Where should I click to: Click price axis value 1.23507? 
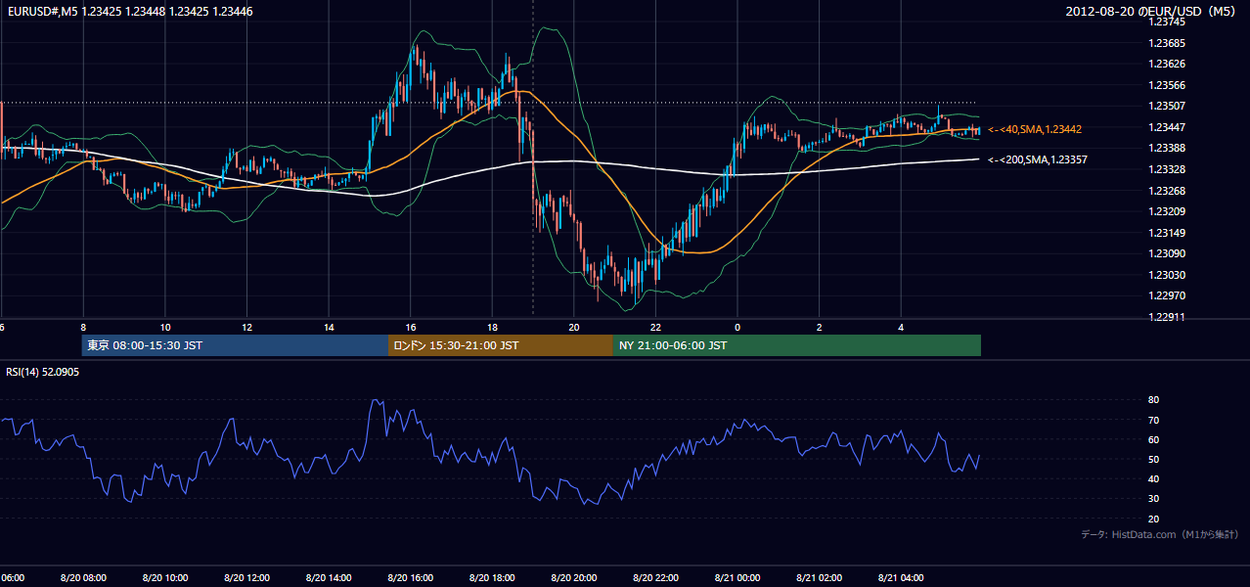1167,106
